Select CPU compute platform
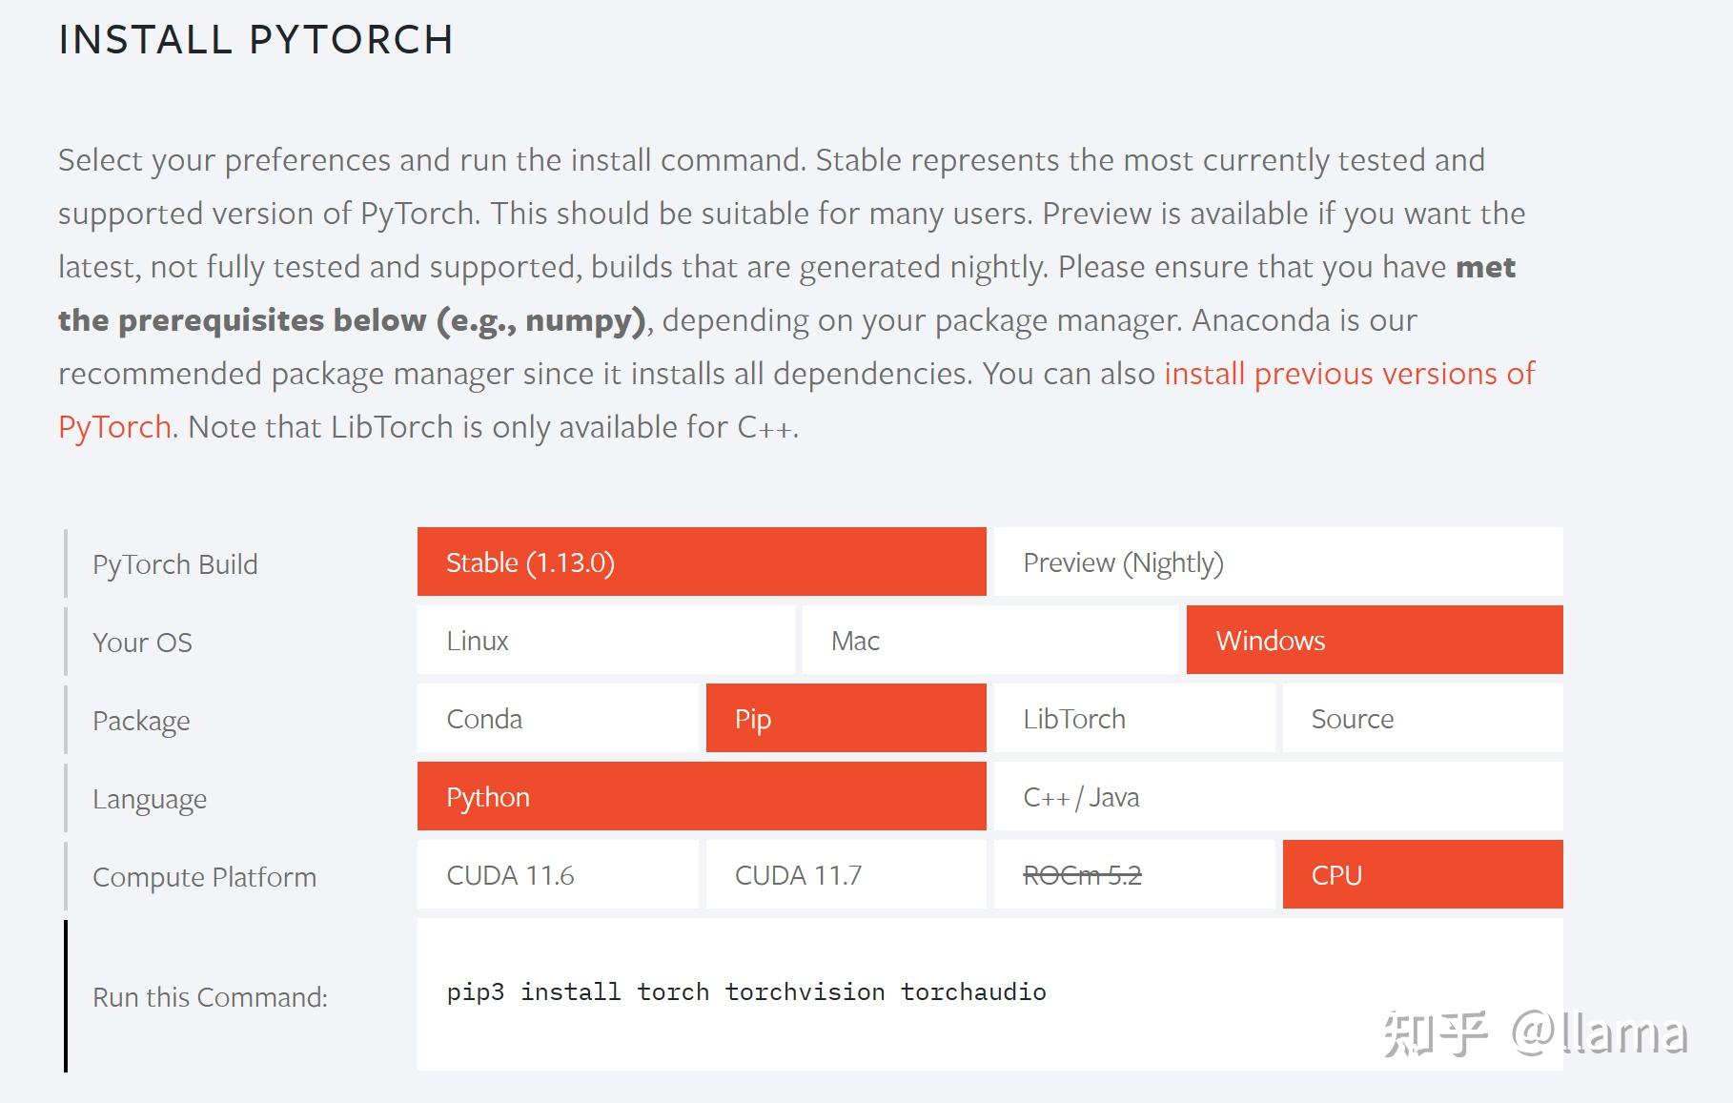This screenshot has width=1733, height=1103. [x=1422, y=875]
